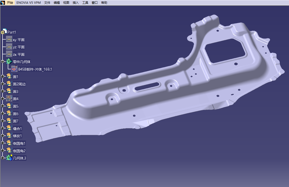Click the Part1 root node icon

coord(4,32)
